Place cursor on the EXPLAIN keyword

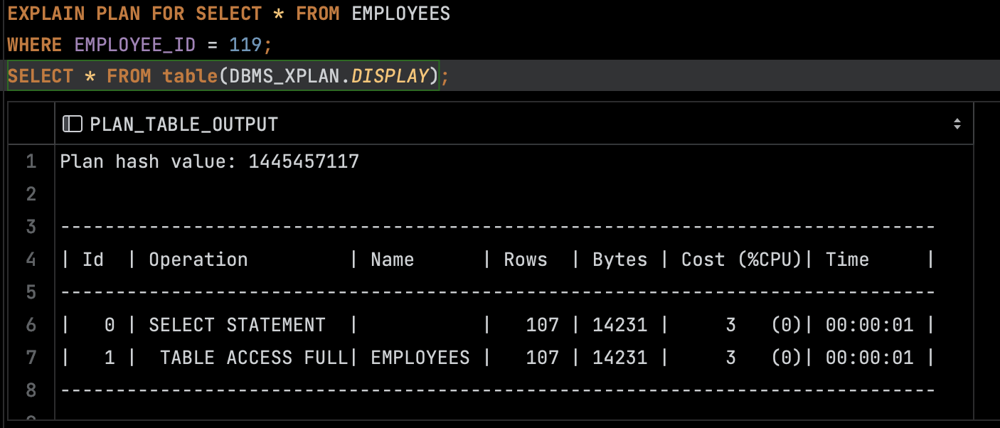pos(46,14)
